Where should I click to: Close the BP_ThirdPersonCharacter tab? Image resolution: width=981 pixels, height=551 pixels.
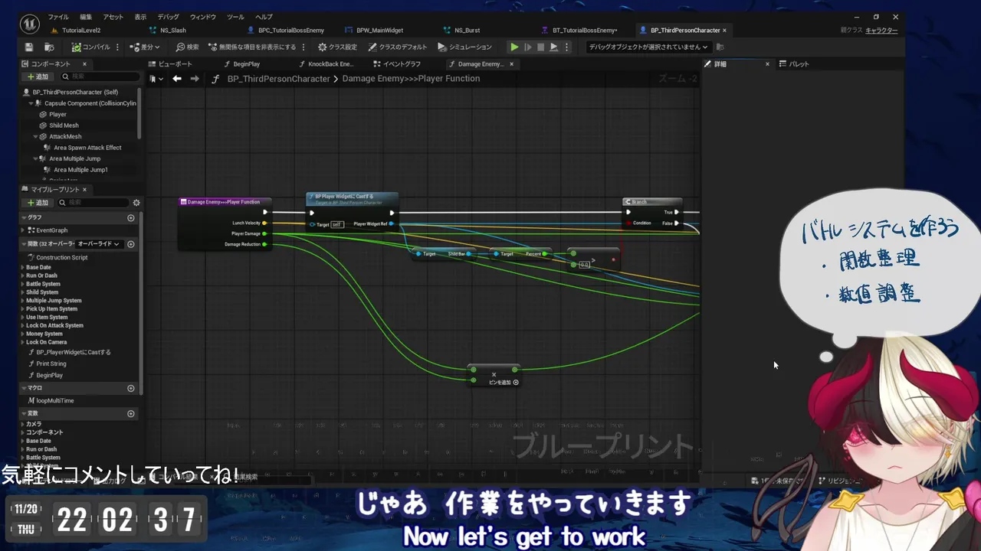(x=724, y=31)
